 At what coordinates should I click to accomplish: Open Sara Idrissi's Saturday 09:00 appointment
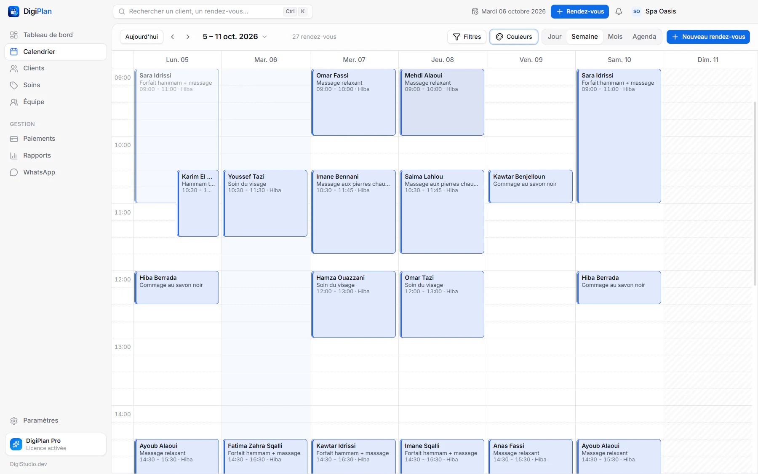click(619, 136)
